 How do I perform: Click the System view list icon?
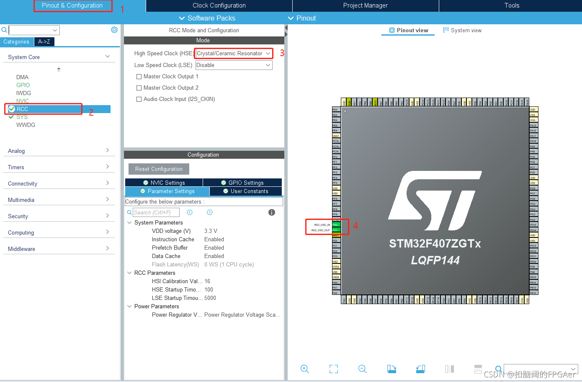446,30
